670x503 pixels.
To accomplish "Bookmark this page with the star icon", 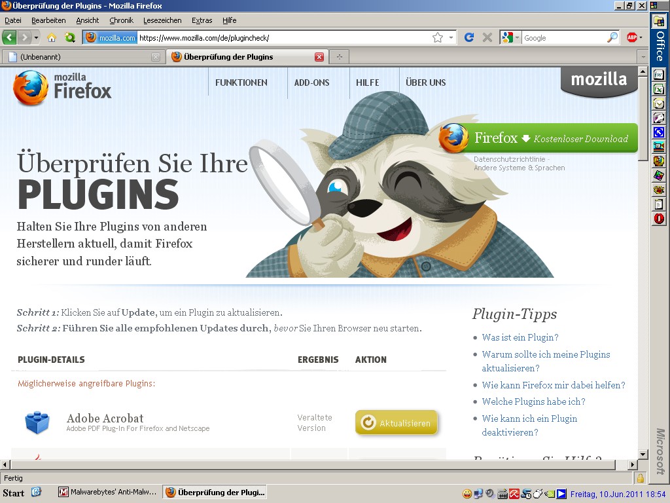I will [x=438, y=37].
